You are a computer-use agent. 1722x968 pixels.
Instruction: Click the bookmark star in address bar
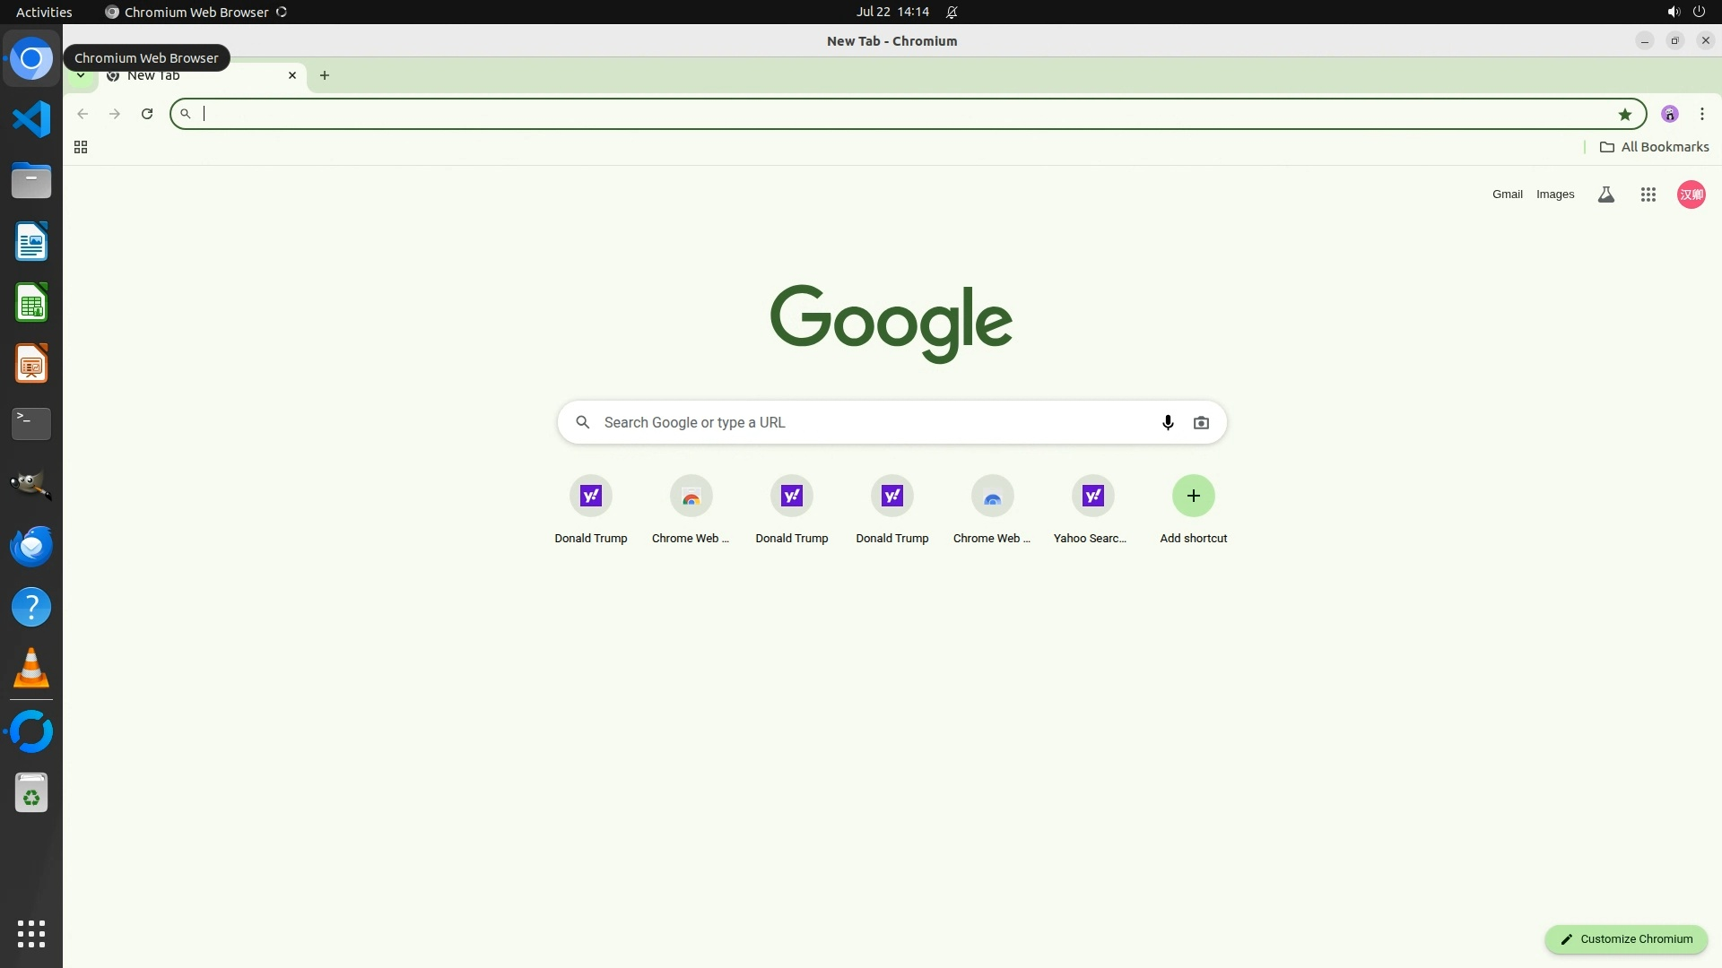[x=1624, y=114]
